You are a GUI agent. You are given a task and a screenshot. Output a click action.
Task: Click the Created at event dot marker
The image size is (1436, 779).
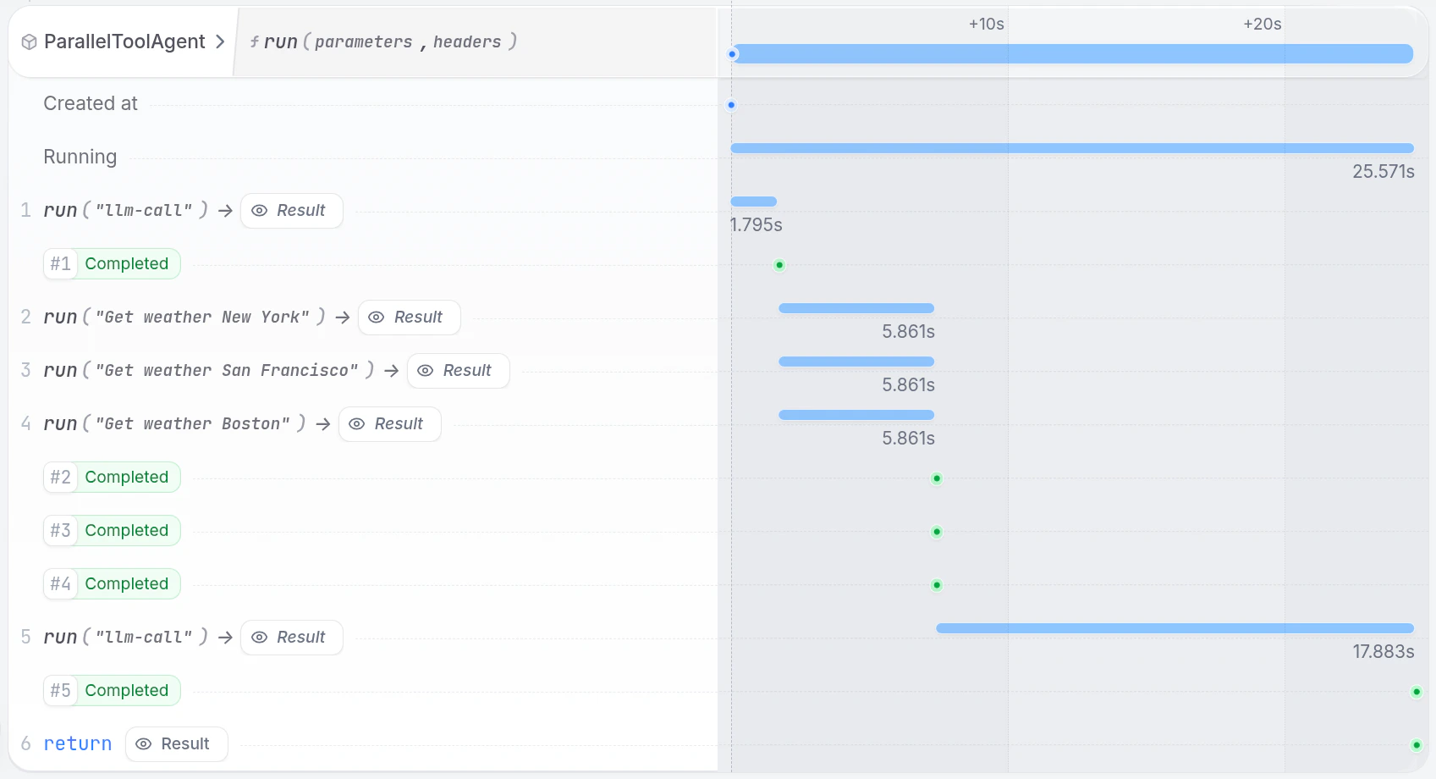pos(731,105)
